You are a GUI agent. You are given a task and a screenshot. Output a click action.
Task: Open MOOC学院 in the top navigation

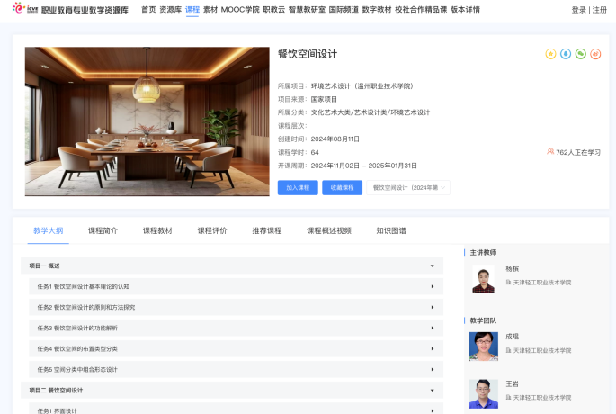coord(240,10)
